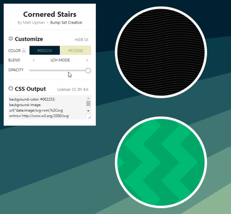Switch to next blend mode arrow
Image resolution: width=231 pixels, height=214 pixels.
[87, 60]
